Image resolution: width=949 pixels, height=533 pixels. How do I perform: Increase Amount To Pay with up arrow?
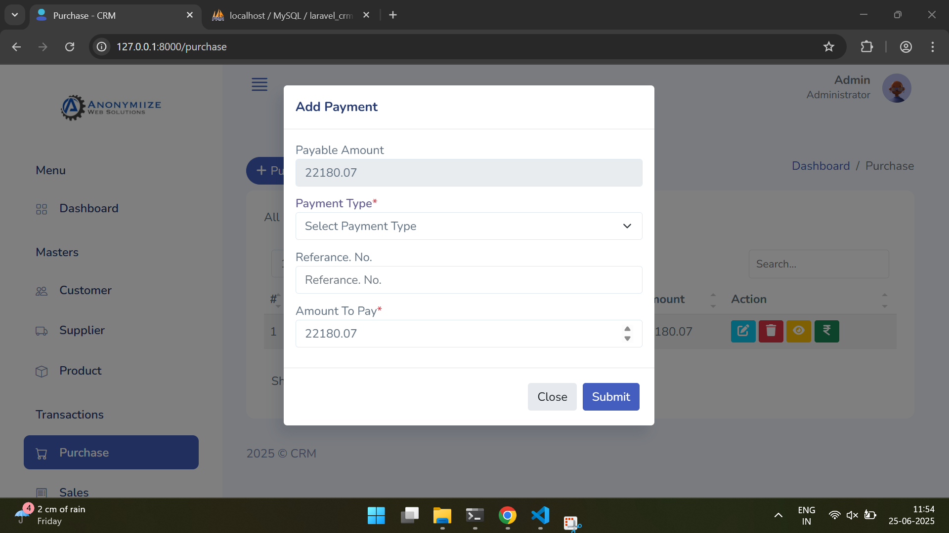(x=627, y=329)
